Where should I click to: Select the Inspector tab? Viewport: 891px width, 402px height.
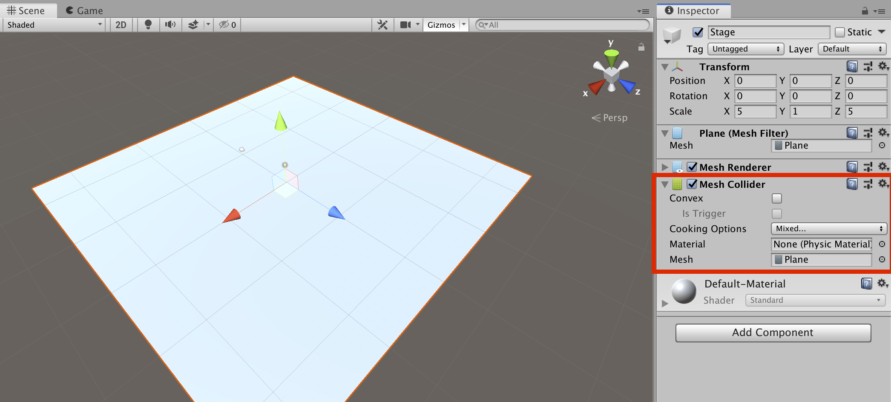pyautogui.click(x=693, y=10)
